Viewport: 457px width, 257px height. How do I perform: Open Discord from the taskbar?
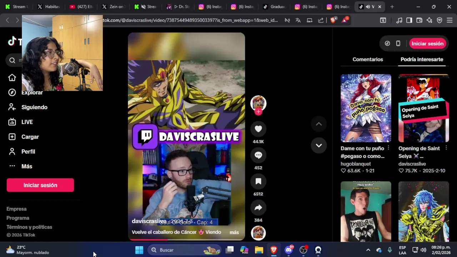288,250
